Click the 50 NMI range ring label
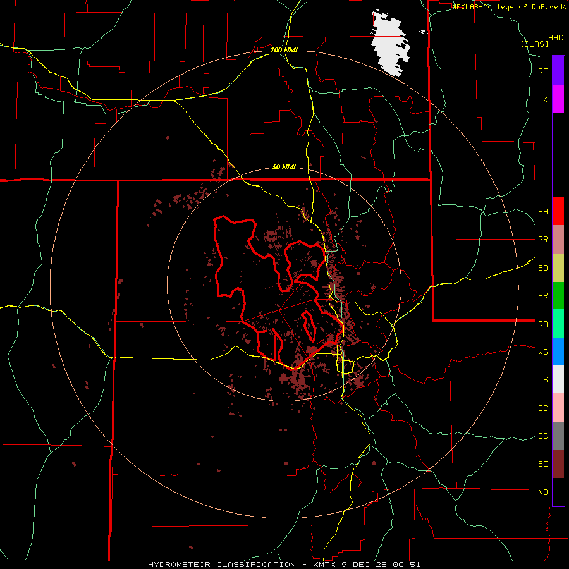This screenshot has width=569, height=569. (x=284, y=168)
